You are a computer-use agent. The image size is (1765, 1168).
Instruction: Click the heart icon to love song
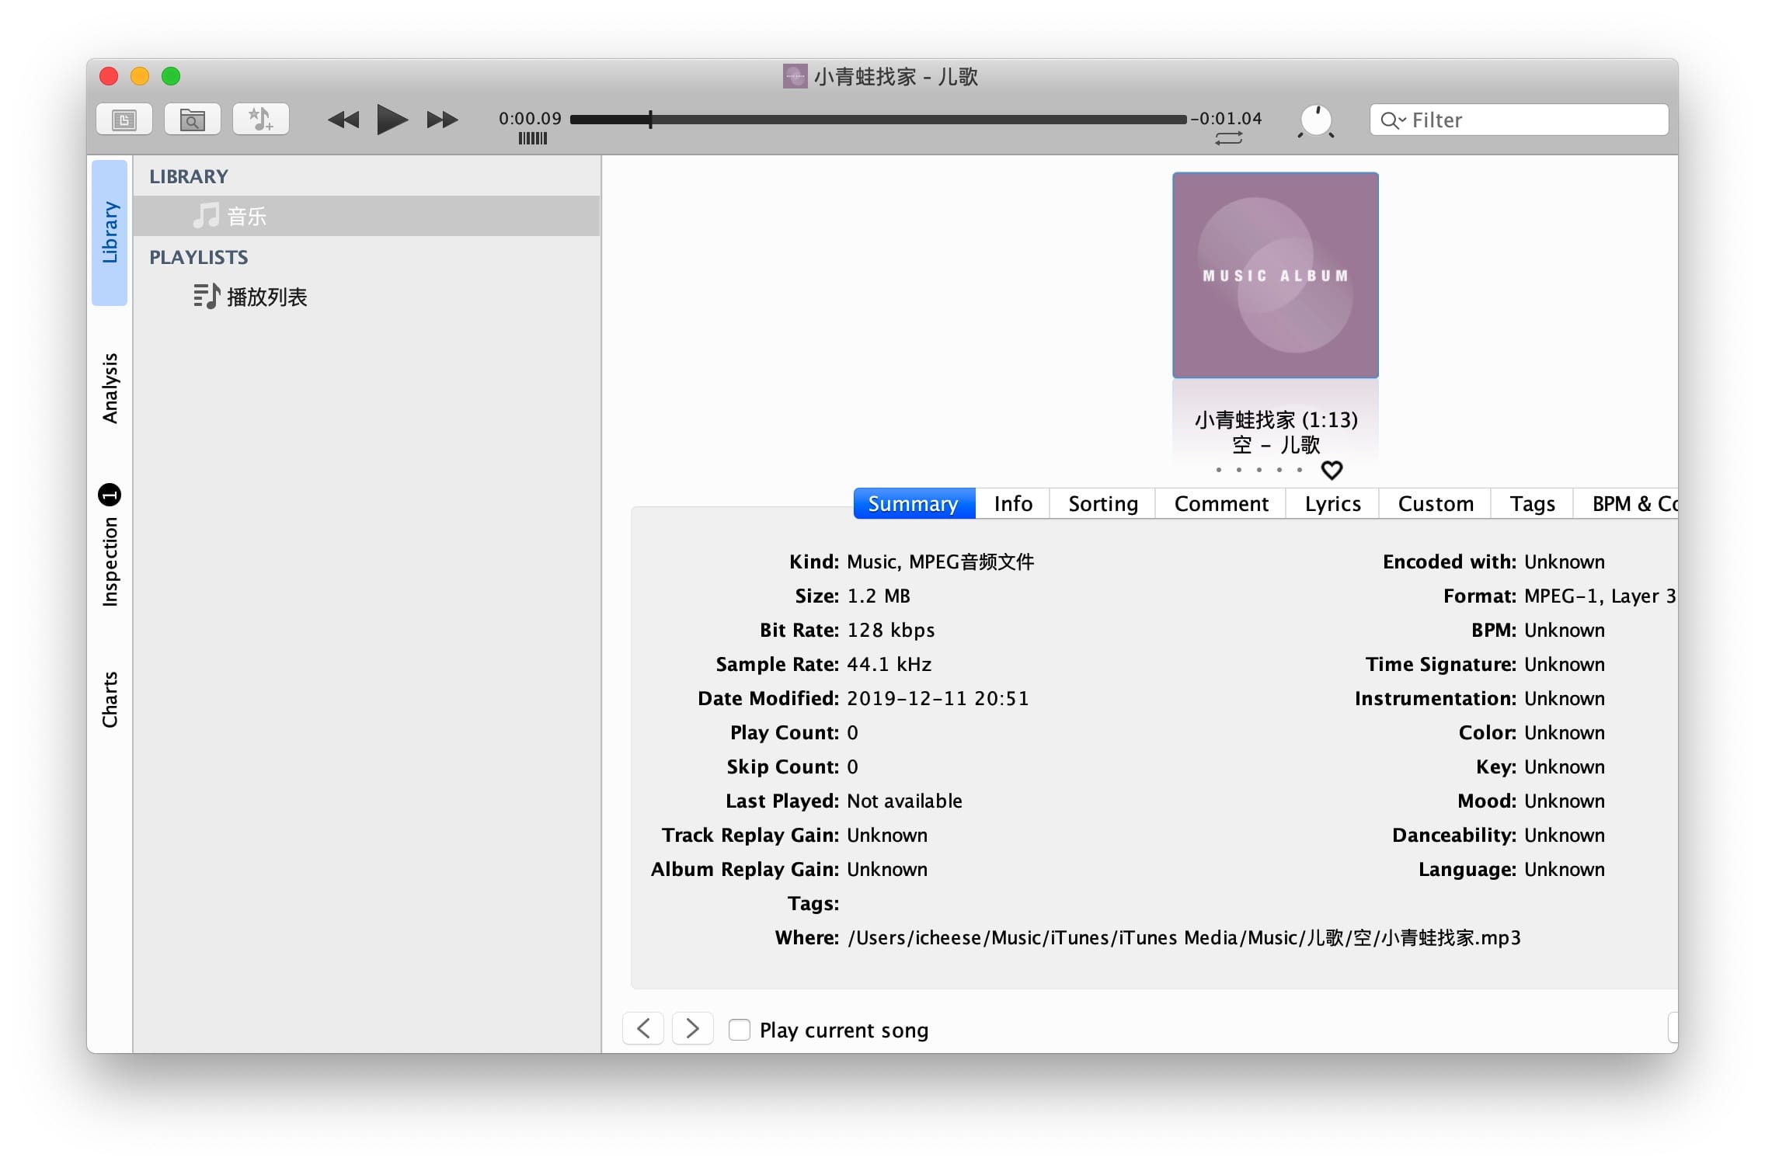click(x=1332, y=470)
